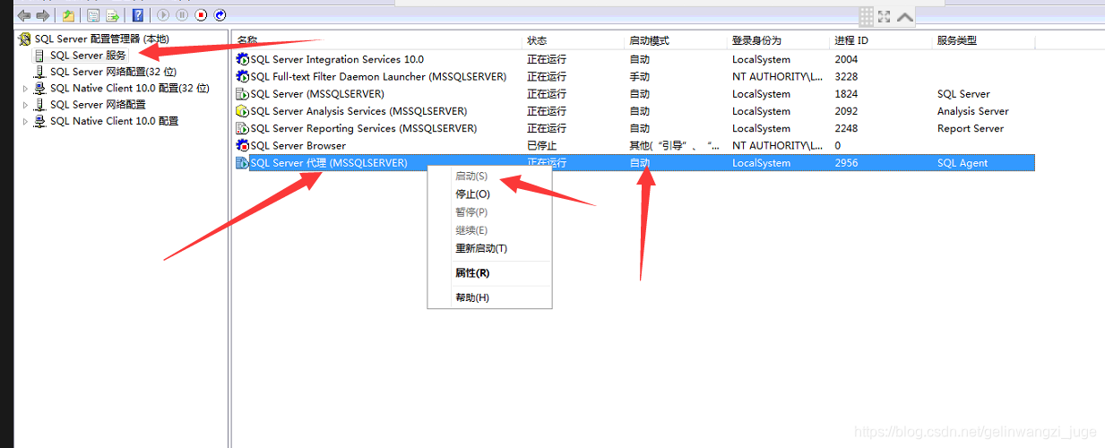Image resolution: width=1105 pixels, height=448 pixels.
Task: Click the SQL Server (MSSQLSERVER) row icon
Action: tap(242, 94)
